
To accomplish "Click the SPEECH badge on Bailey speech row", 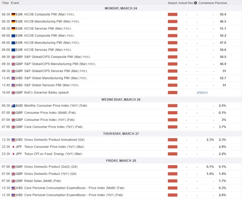I will pos(201,92).
